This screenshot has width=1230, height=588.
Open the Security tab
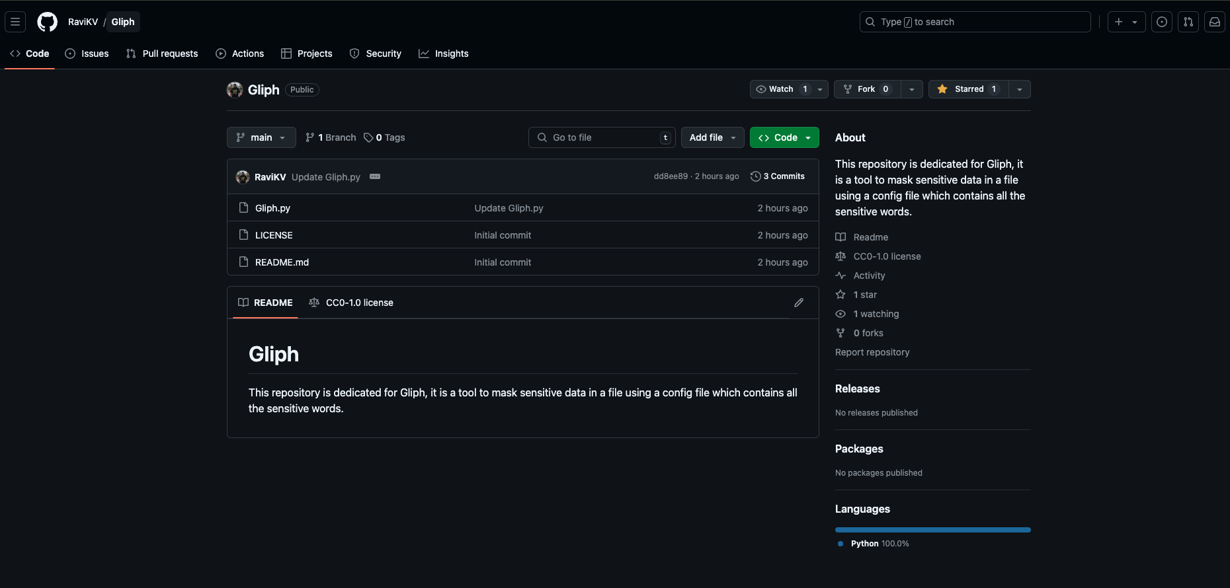coord(376,54)
